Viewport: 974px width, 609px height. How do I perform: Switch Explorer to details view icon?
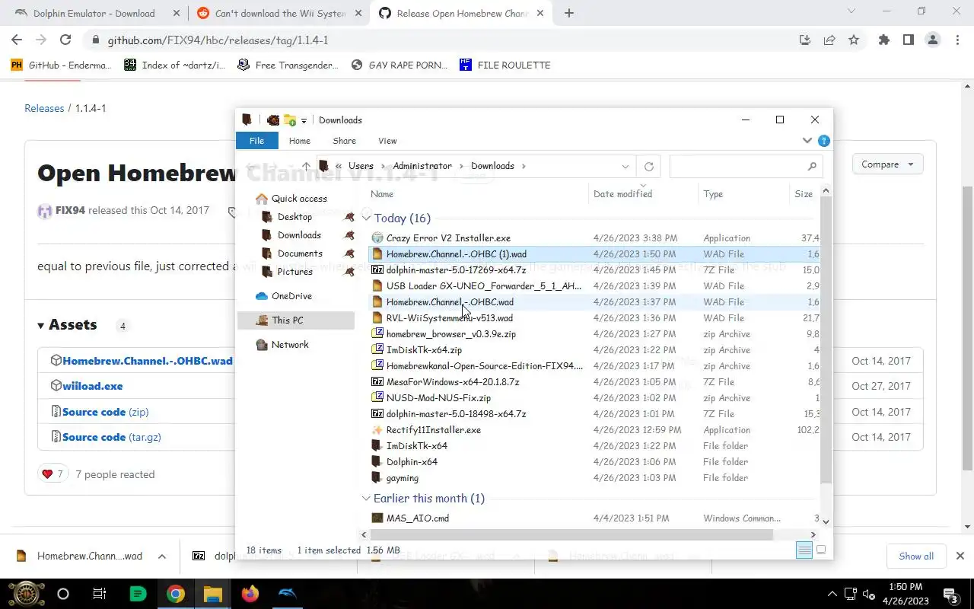click(x=804, y=550)
